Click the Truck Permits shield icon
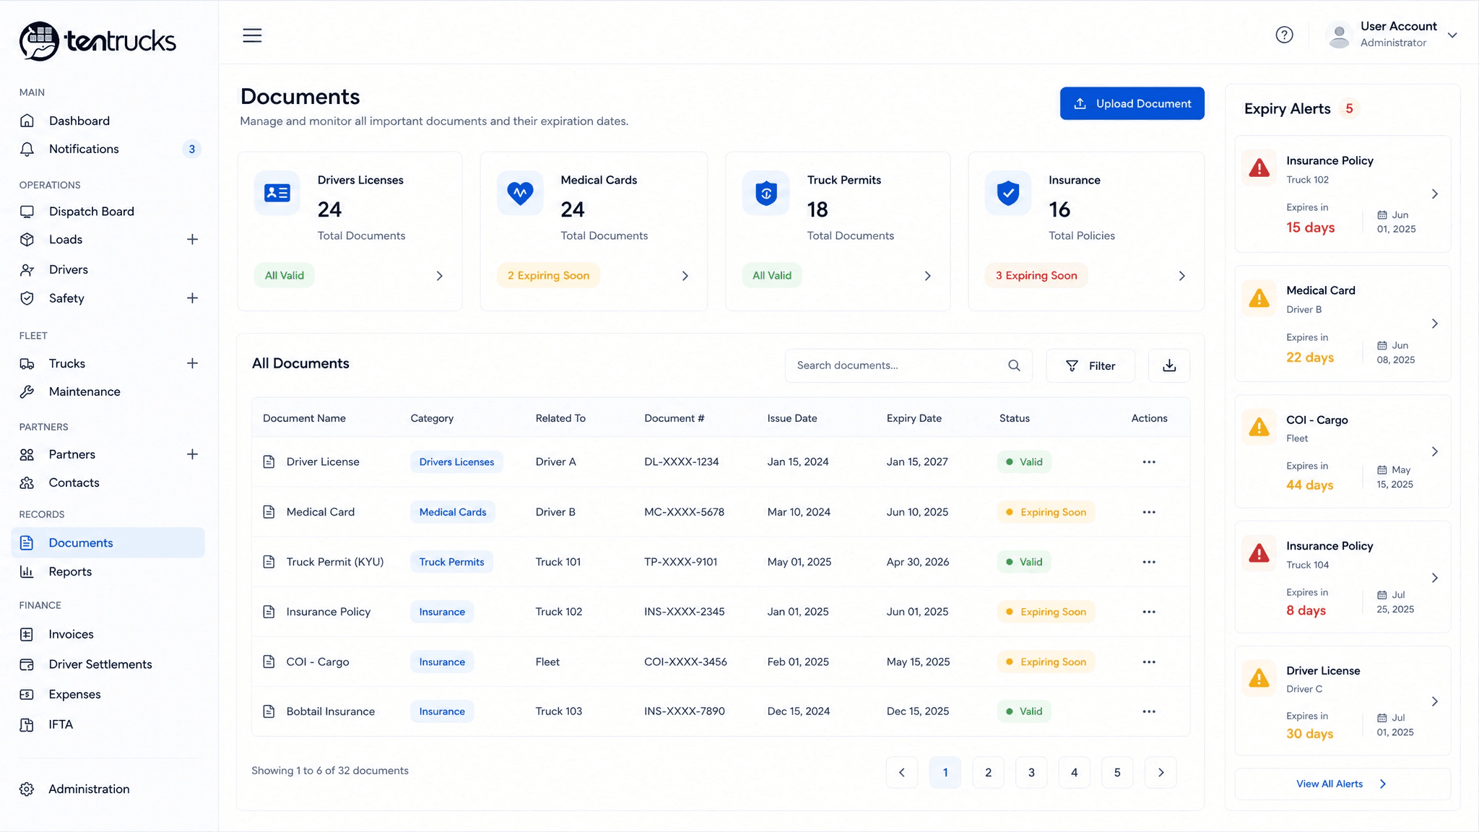1479x832 pixels. [x=766, y=193]
